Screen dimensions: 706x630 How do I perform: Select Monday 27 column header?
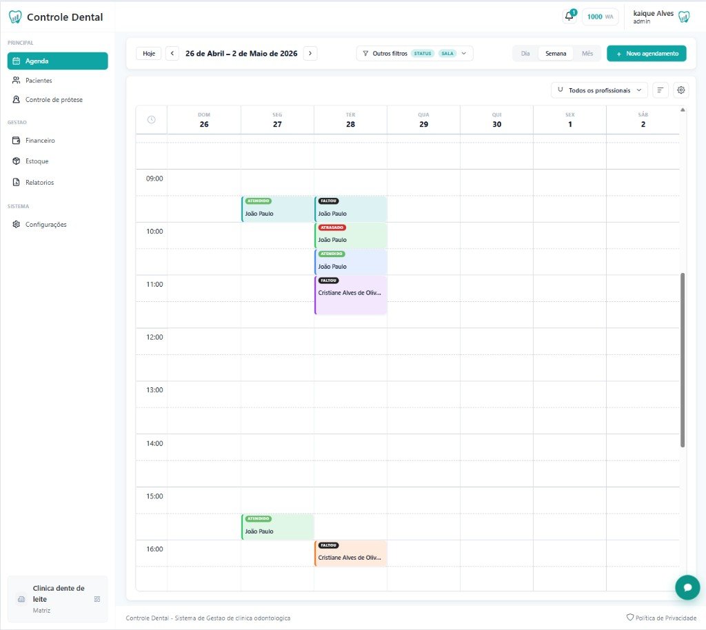(x=277, y=120)
